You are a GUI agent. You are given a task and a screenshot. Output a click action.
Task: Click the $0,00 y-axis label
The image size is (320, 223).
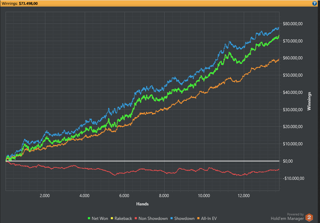(288, 161)
